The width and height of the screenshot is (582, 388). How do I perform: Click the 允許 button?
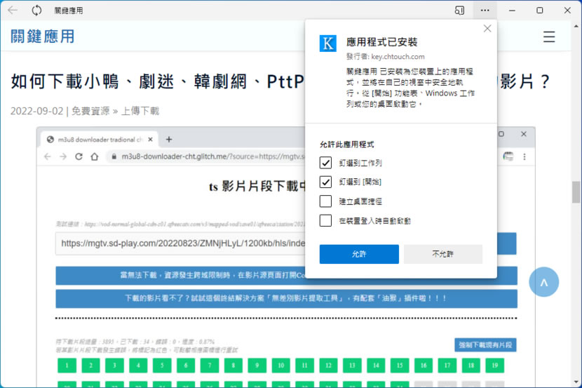point(359,254)
